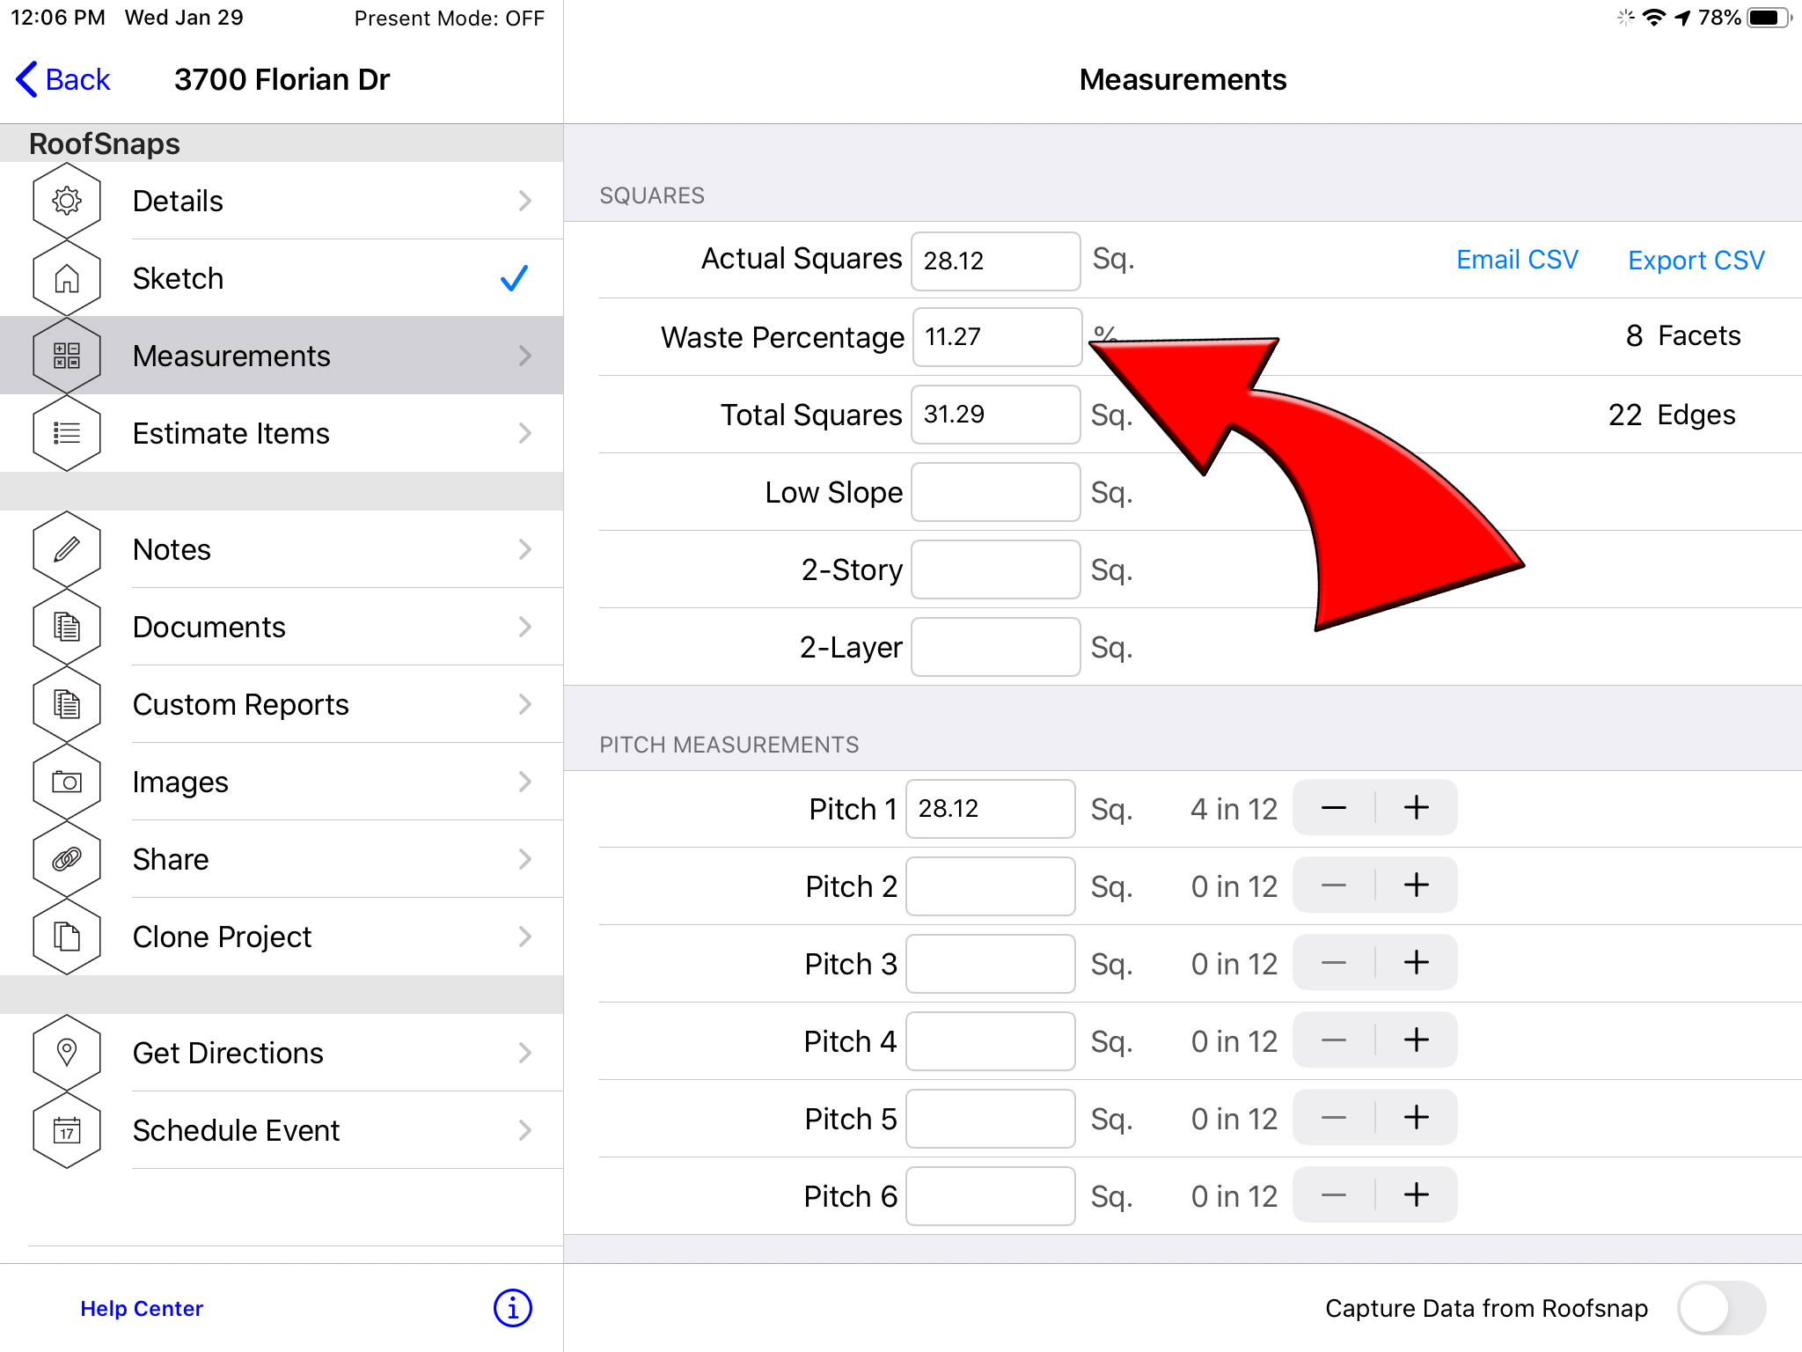Screen dimensions: 1802x1352
Task: Tap the Sketch house hexagon icon
Action: [67, 278]
